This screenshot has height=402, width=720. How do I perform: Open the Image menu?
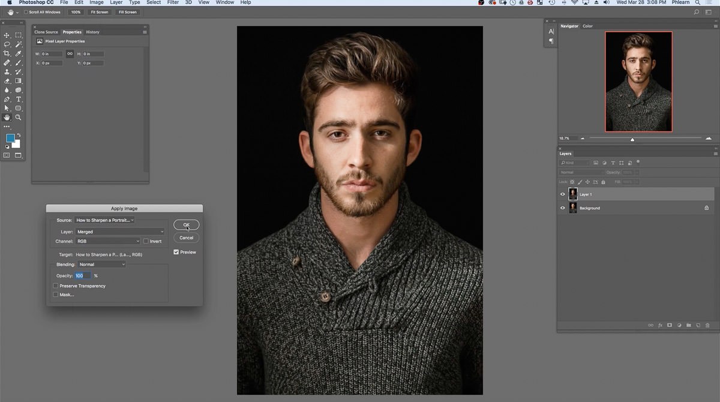point(97,2)
